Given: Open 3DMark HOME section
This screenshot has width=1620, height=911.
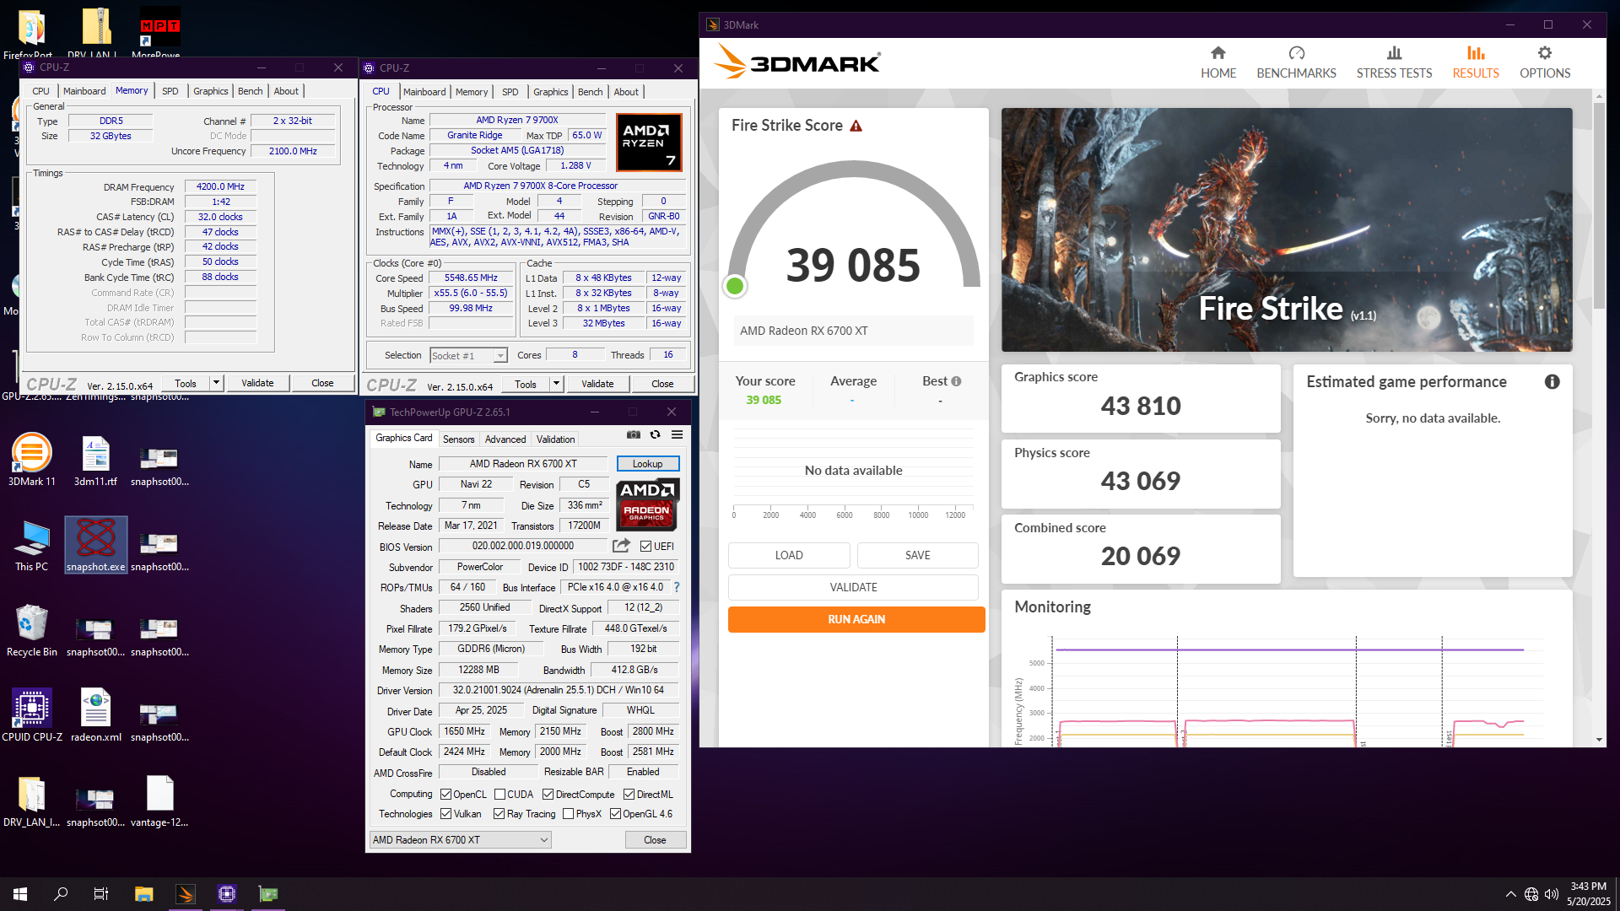Looking at the screenshot, I should [1218, 62].
